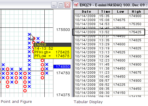148x106 pixels.
Task: Sort by the Time column header
Action: tap(105, 12)
